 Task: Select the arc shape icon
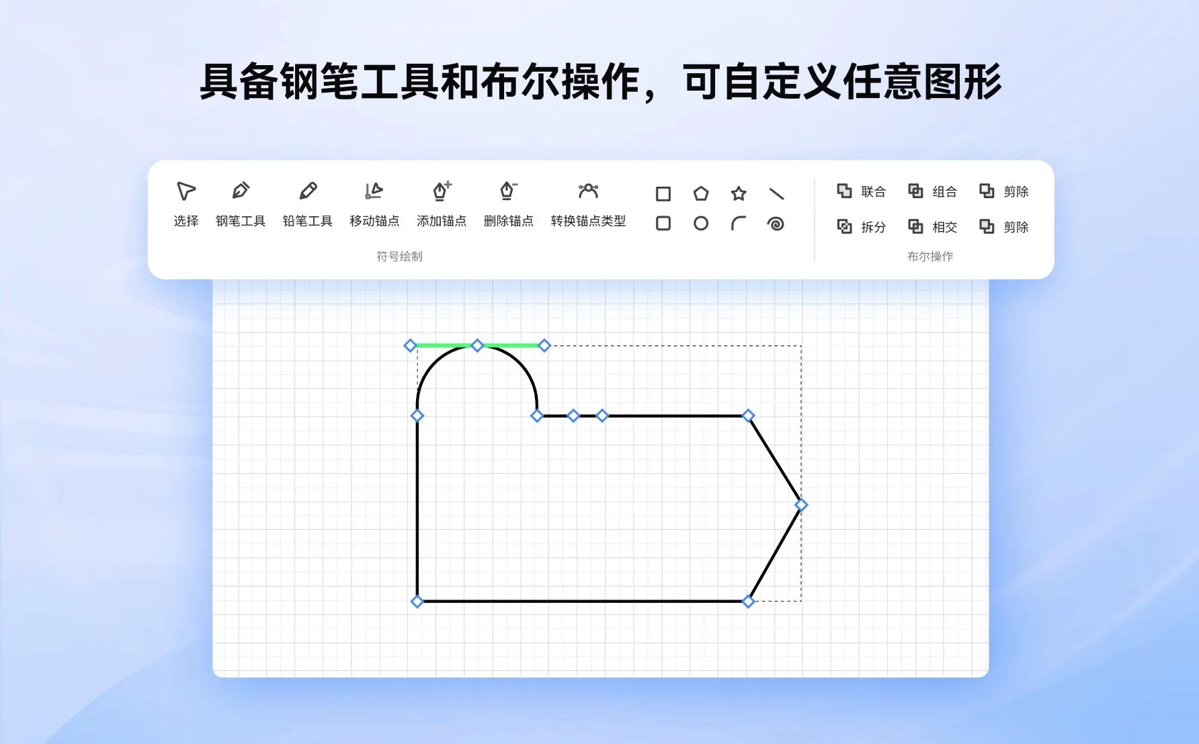739,224
